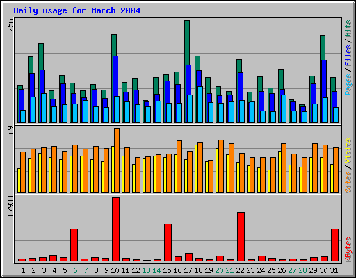Click green weekend day label "7"
This screenshot has height=278, width=356.
click(86, 270)
